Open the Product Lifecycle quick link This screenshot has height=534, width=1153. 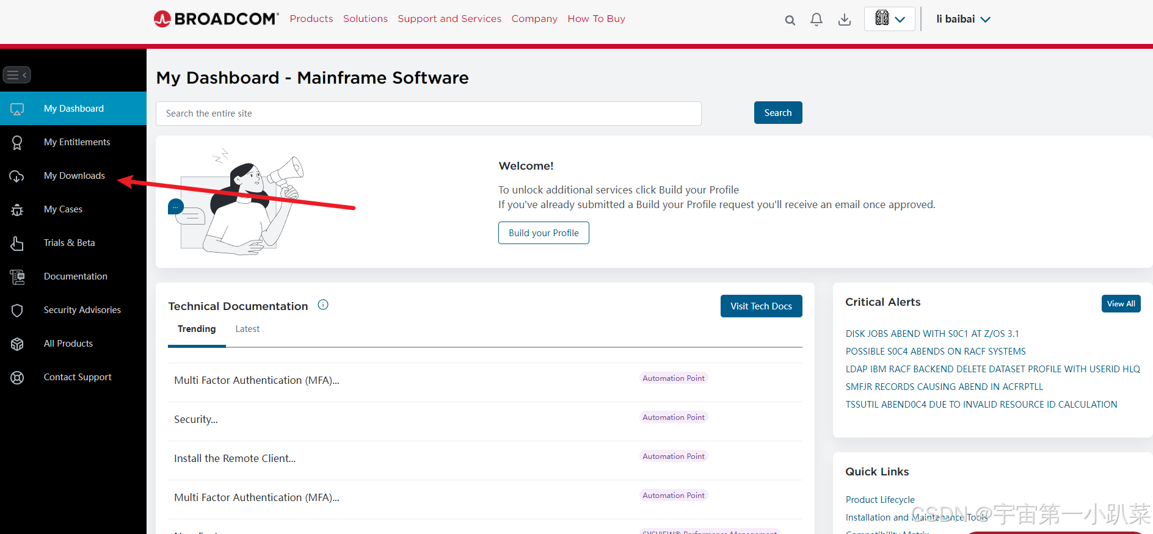(x=880, y=500)
